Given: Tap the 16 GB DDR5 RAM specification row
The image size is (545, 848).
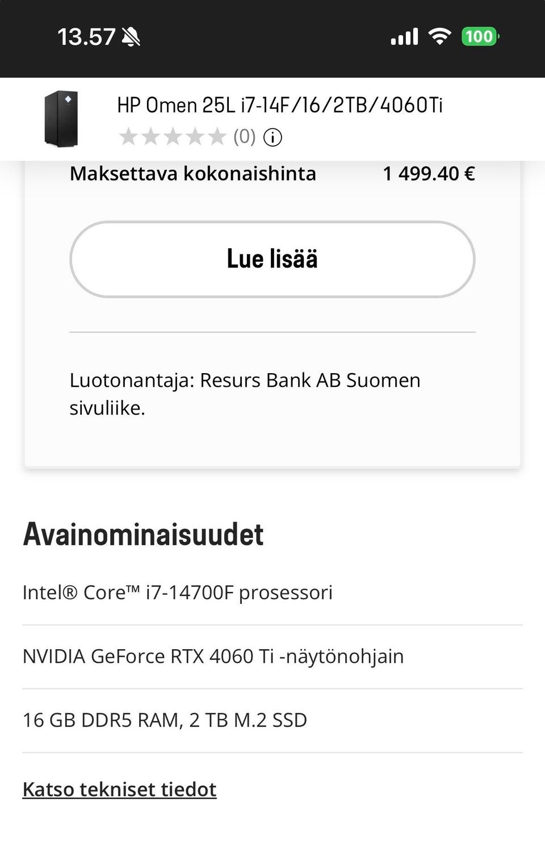Looking at the screenshot, I should pos(165,720).
